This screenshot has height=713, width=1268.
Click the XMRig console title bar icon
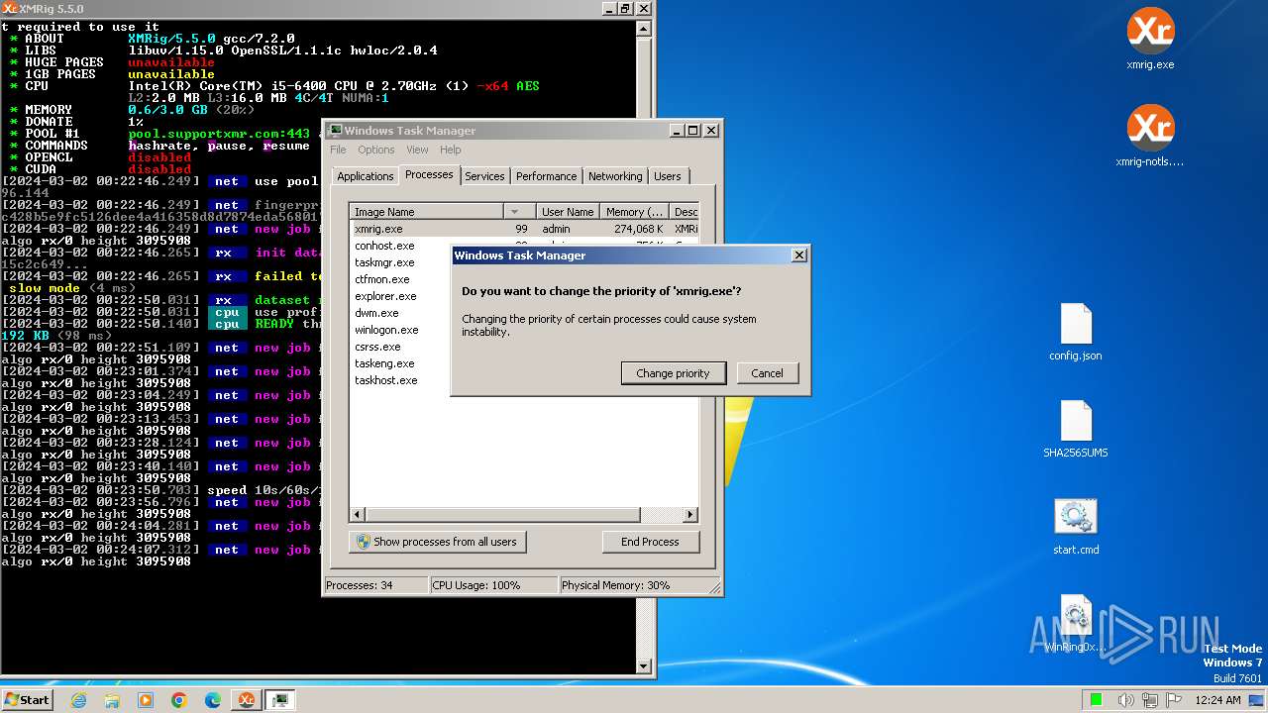pos(10,8)
